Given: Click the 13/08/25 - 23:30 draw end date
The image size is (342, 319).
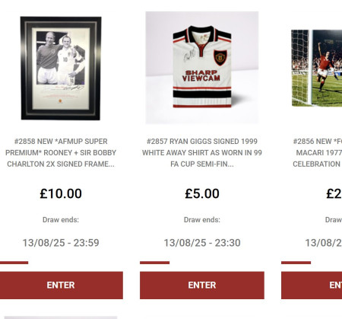Looking at the screenshot, I should click(202, 243).
